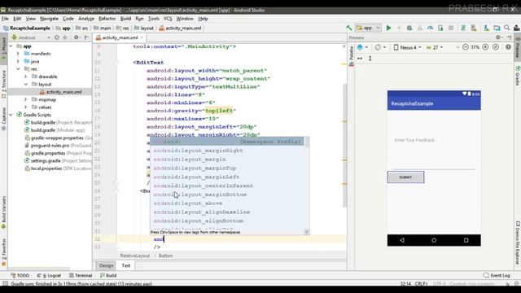Toggle the Project tool window stripe
This screenshot has height=293, width=521.
pyautogui.click(x=3, y=49)
